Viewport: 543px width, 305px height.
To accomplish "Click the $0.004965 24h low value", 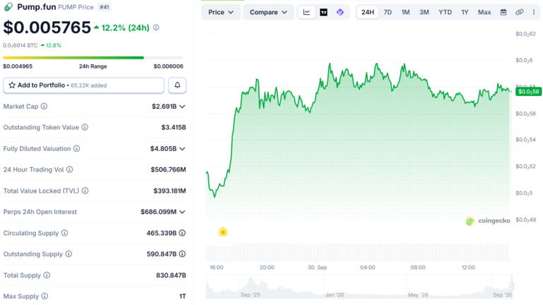I will (x=18, y=66).
